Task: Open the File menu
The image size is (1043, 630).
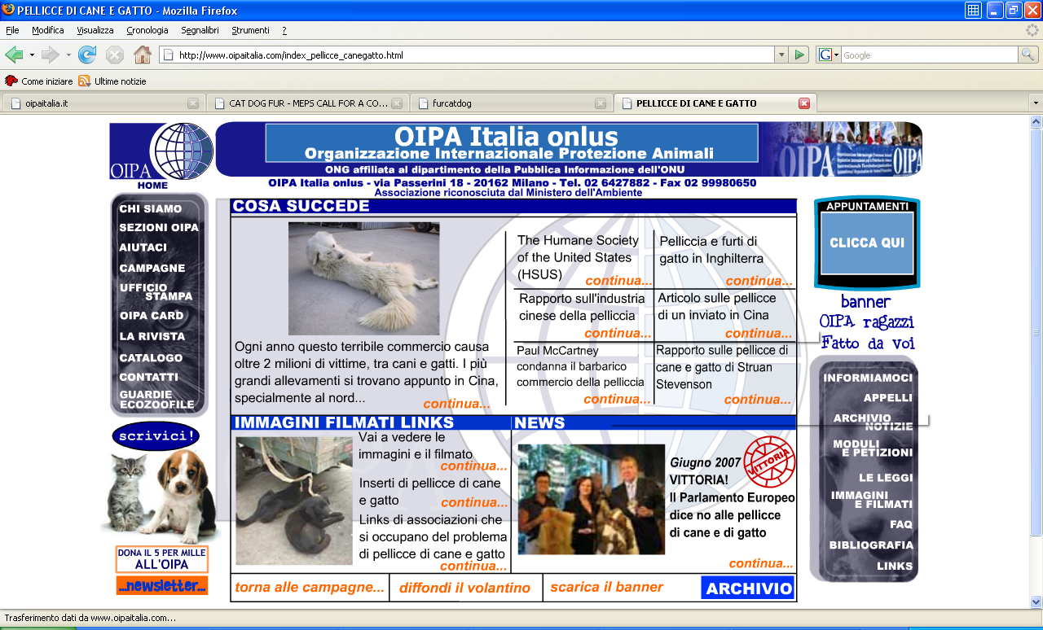Action: pos(12,30)
